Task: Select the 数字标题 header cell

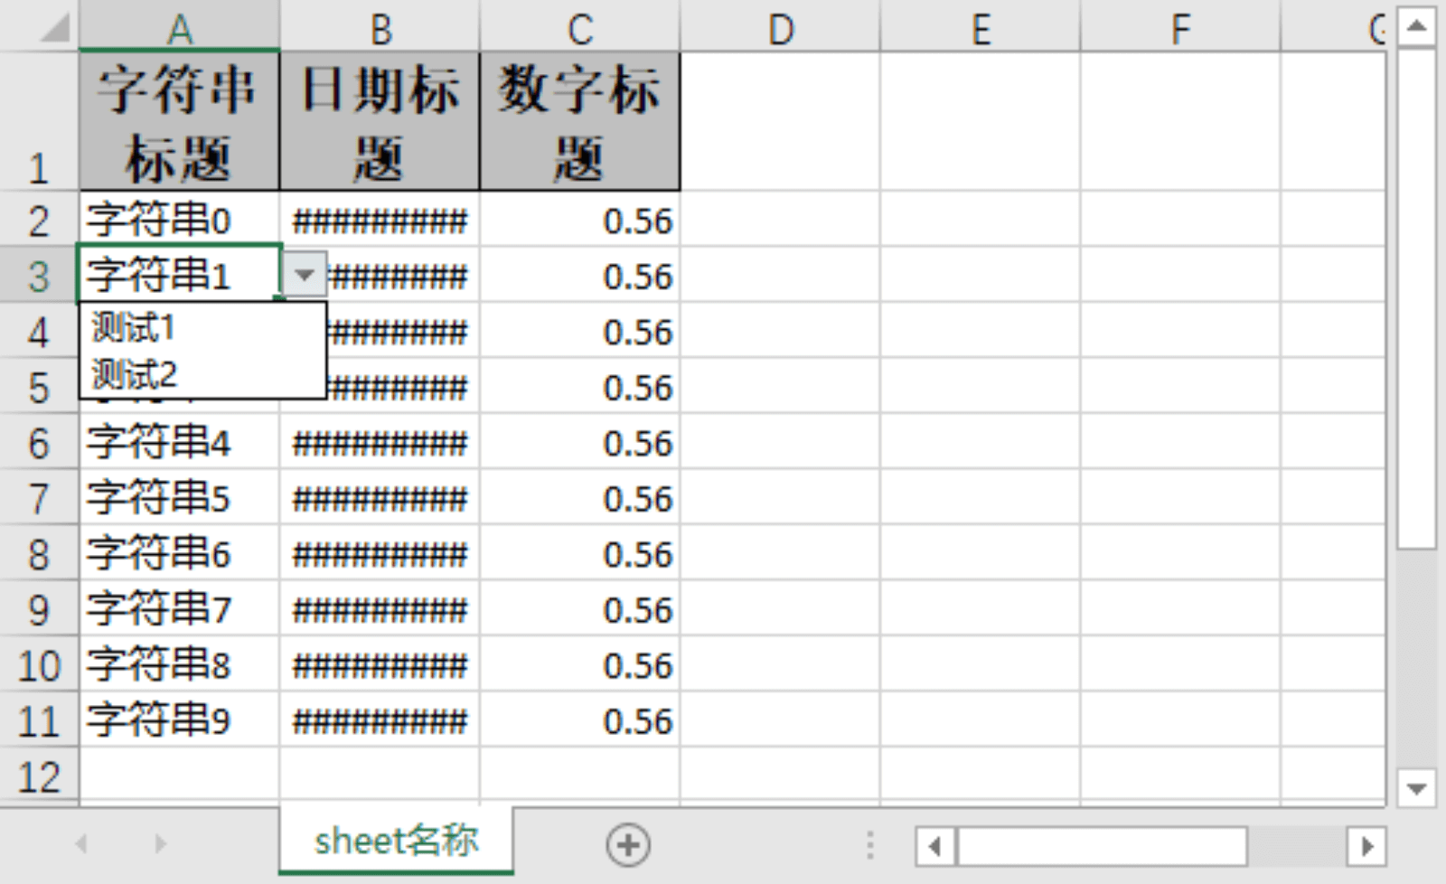Action: pyautogui.click(x=579, y=122)
